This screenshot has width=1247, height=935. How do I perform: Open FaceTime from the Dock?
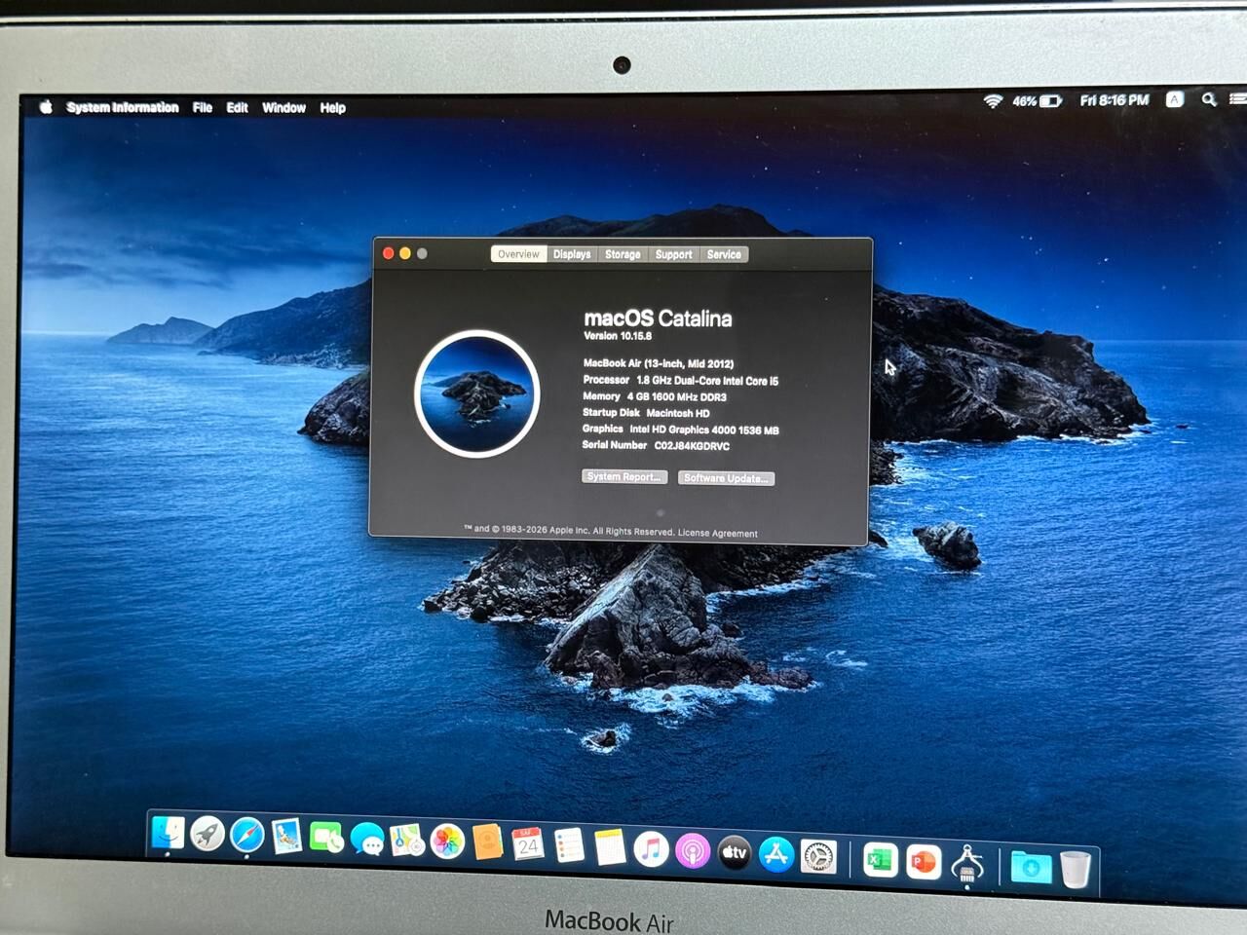326,838
